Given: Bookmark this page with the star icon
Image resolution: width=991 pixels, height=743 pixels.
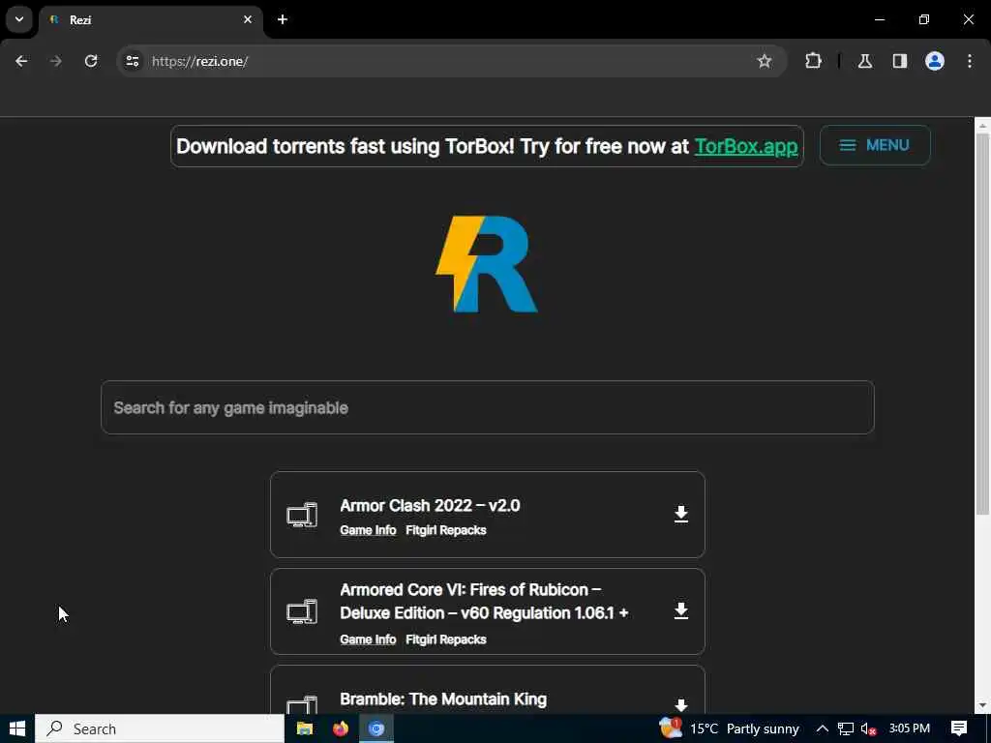Looking at the screenshot, I should [x=765, y=61].
